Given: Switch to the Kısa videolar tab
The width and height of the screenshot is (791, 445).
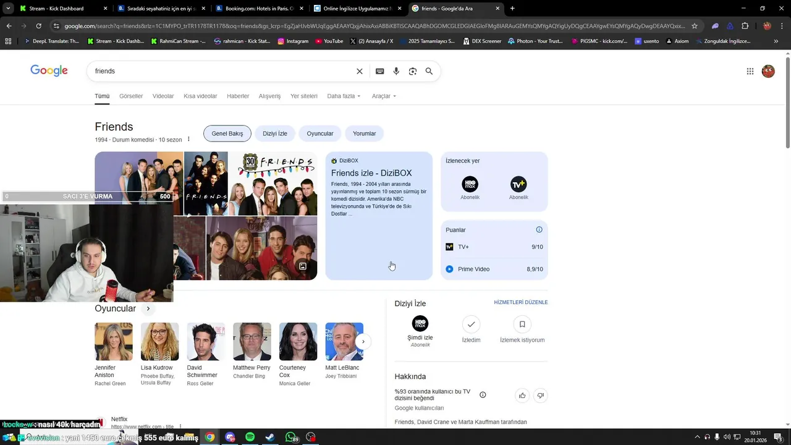Looking at the screenshot, I should pos(200,96).
